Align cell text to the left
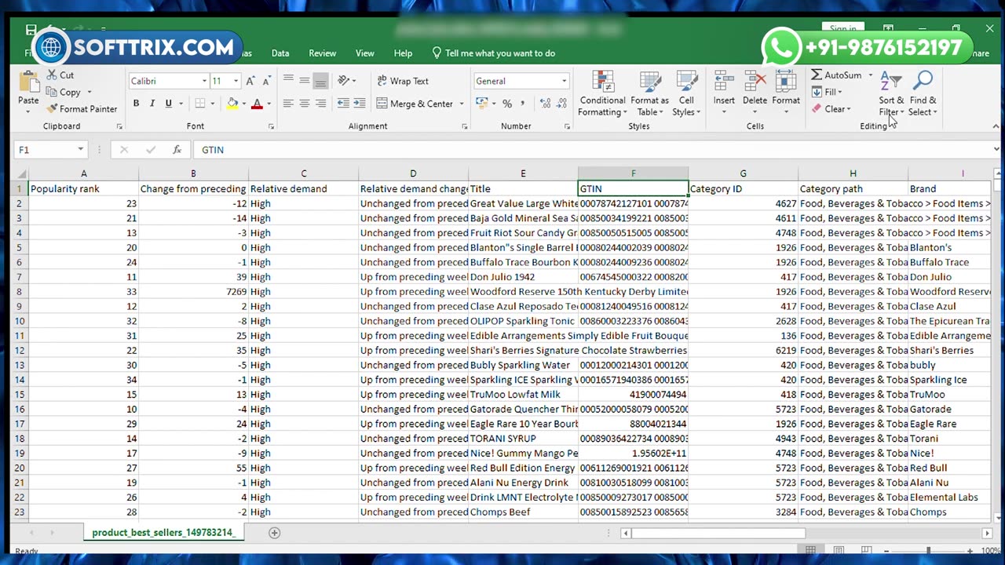Image resolution: width=1005 pixels, height=565 pixels. [x=288, y=104]
